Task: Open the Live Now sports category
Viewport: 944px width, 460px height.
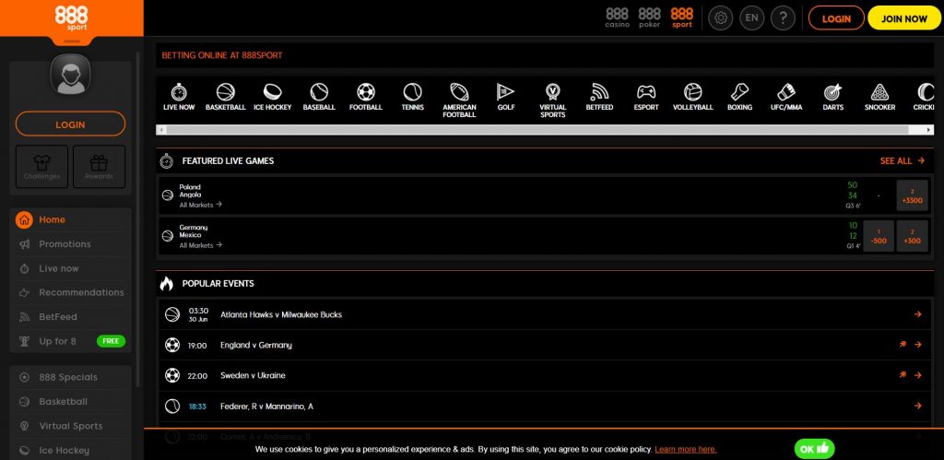Action: click(179, 97)
